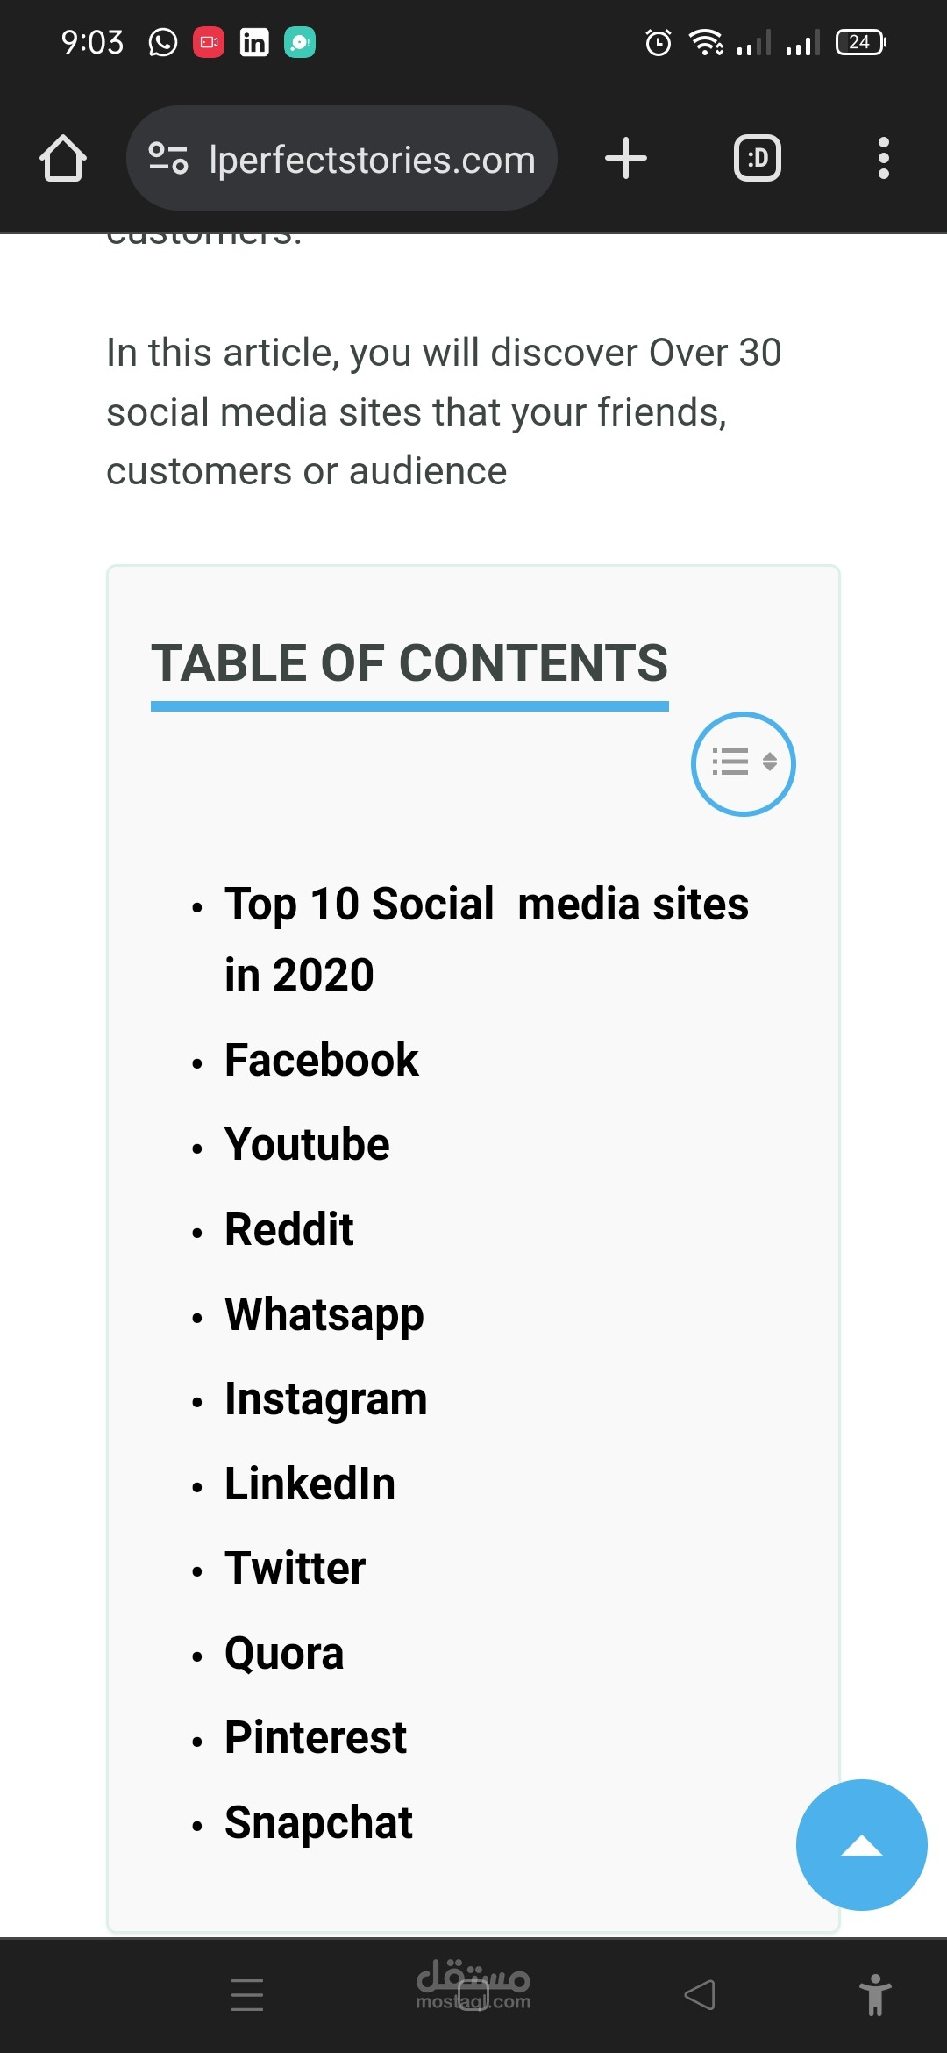
Task: Open the Android recent apps button
Action: [247, 1995]
